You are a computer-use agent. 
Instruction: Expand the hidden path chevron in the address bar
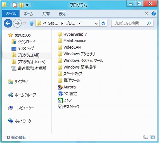click(44, 23)
